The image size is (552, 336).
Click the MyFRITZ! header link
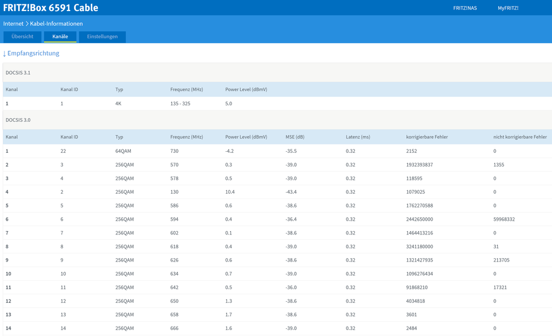click(x=508, y=8)
